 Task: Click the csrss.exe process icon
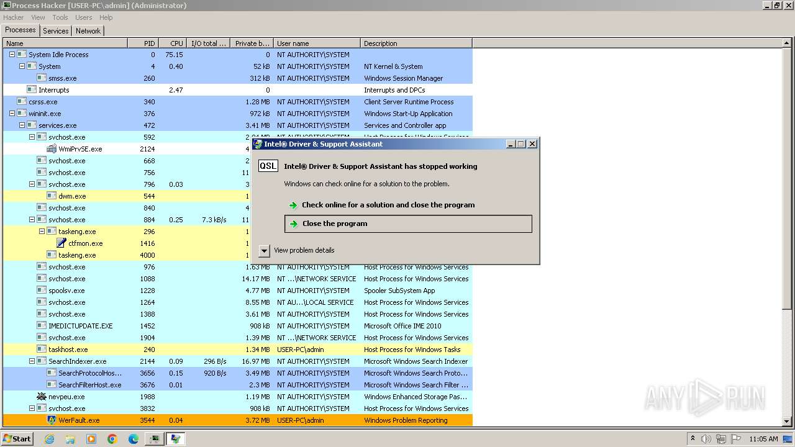click(x=22, y=102)
